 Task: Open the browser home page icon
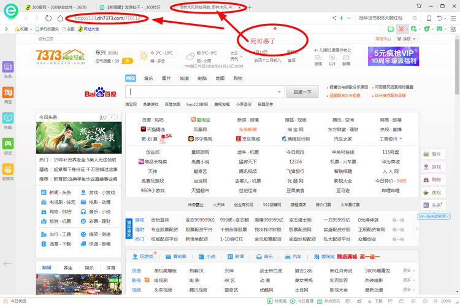60,18
